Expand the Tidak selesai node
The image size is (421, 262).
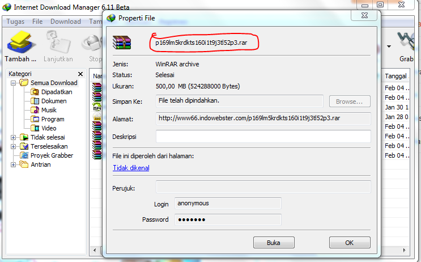click(13, 137)
